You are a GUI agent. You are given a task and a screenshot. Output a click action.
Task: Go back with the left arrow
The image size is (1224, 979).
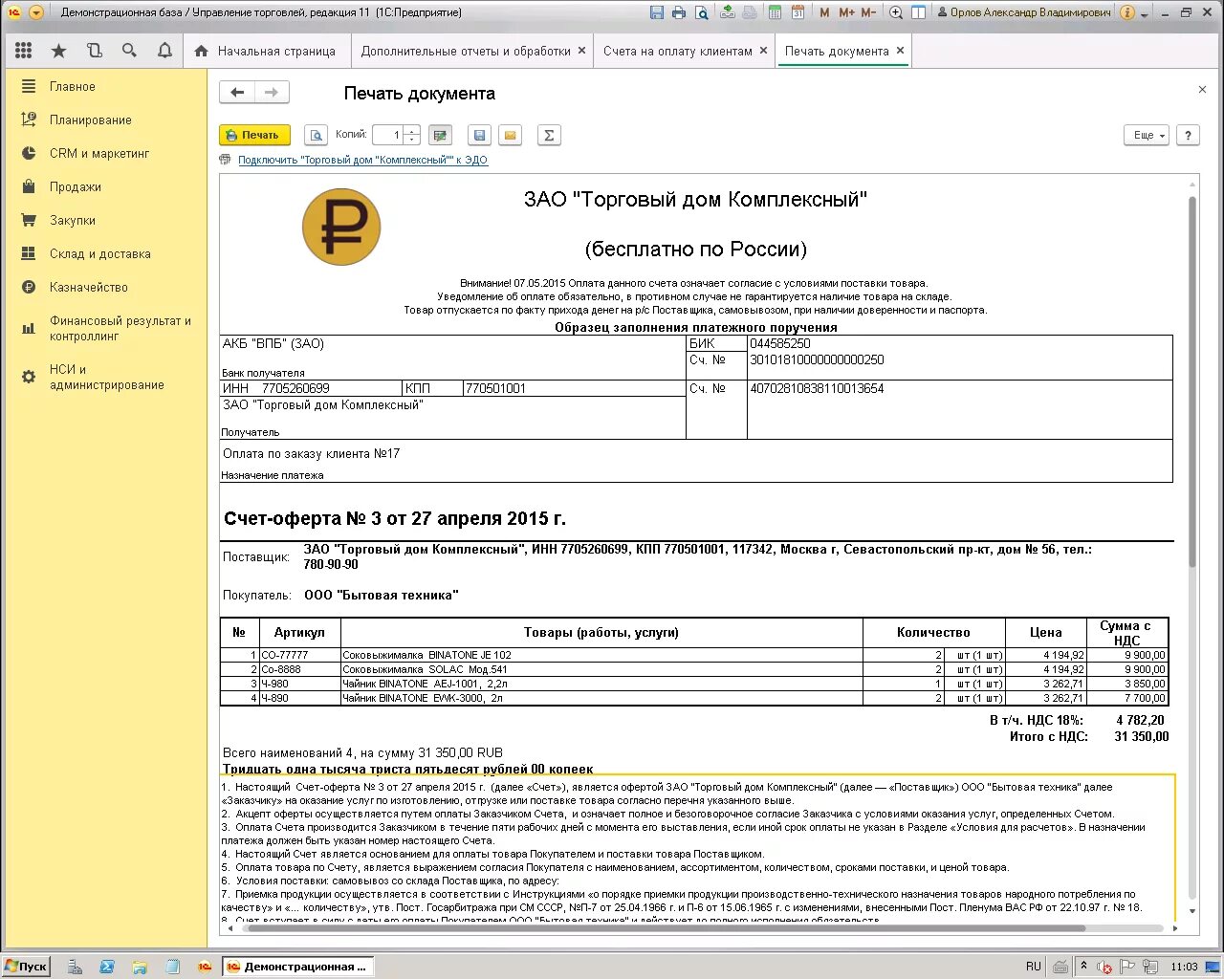[237, 93]
